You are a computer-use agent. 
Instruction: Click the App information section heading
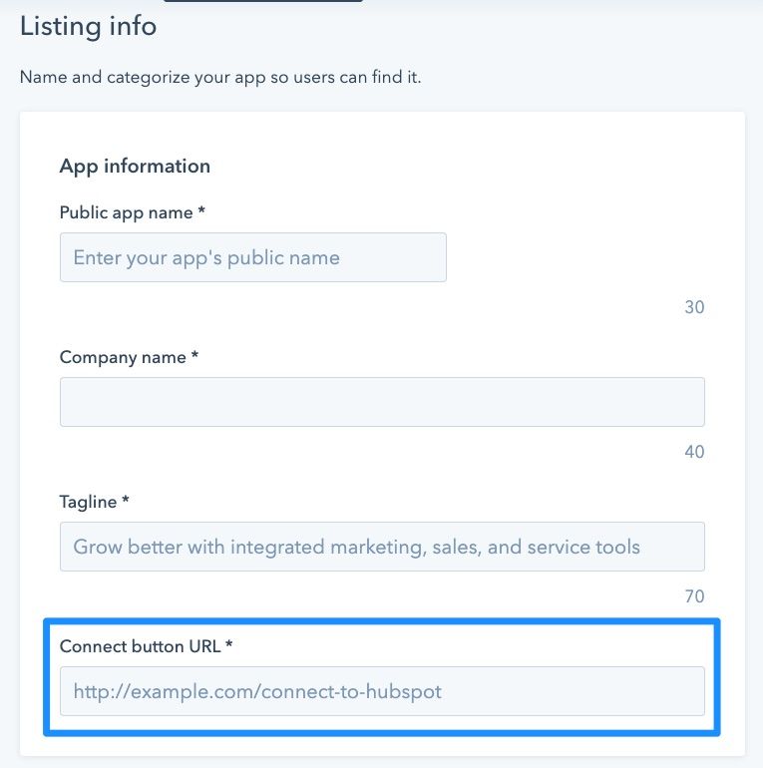135,167
